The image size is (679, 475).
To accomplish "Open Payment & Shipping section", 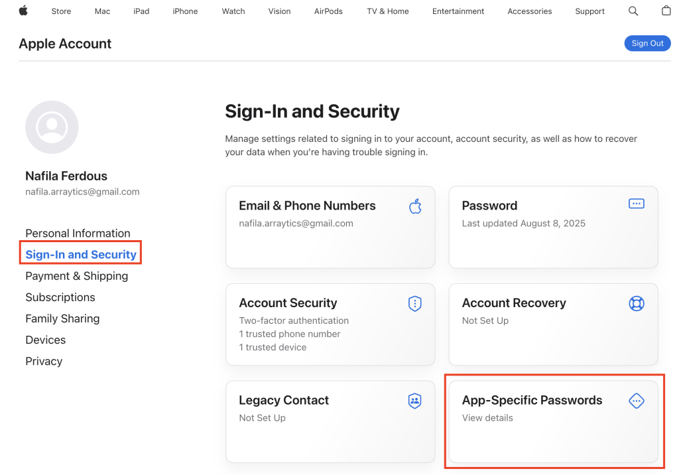I will (76, 276).
